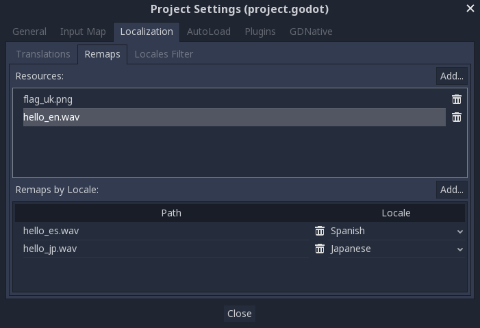
Task: Delete the hello_es.wav remap trash icon
Action: [x=320, y=231]
